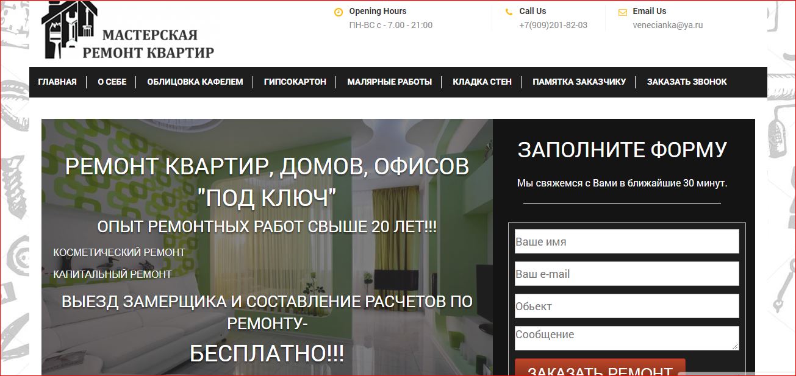Image resolution: width=796 pixels, height=376 pixels.
Task: Open the ГЛАВНАЯ menu item
Action: click(57, 82)
